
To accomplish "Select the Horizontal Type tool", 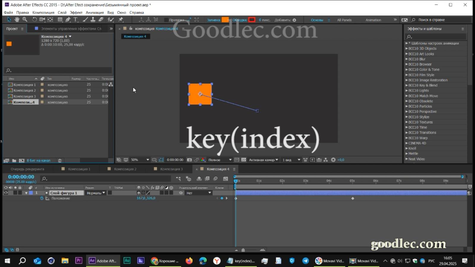I will click(76, 19).
